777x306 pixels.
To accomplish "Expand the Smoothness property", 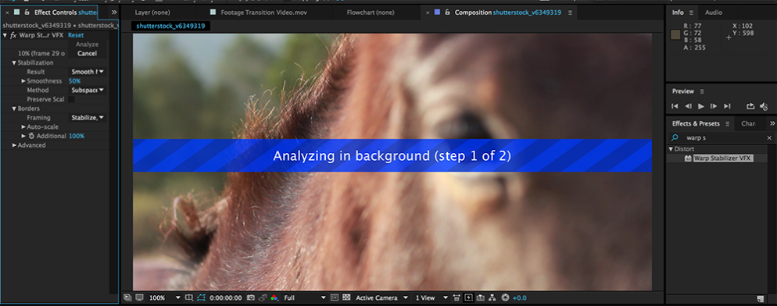I will (x=23, y=80).
